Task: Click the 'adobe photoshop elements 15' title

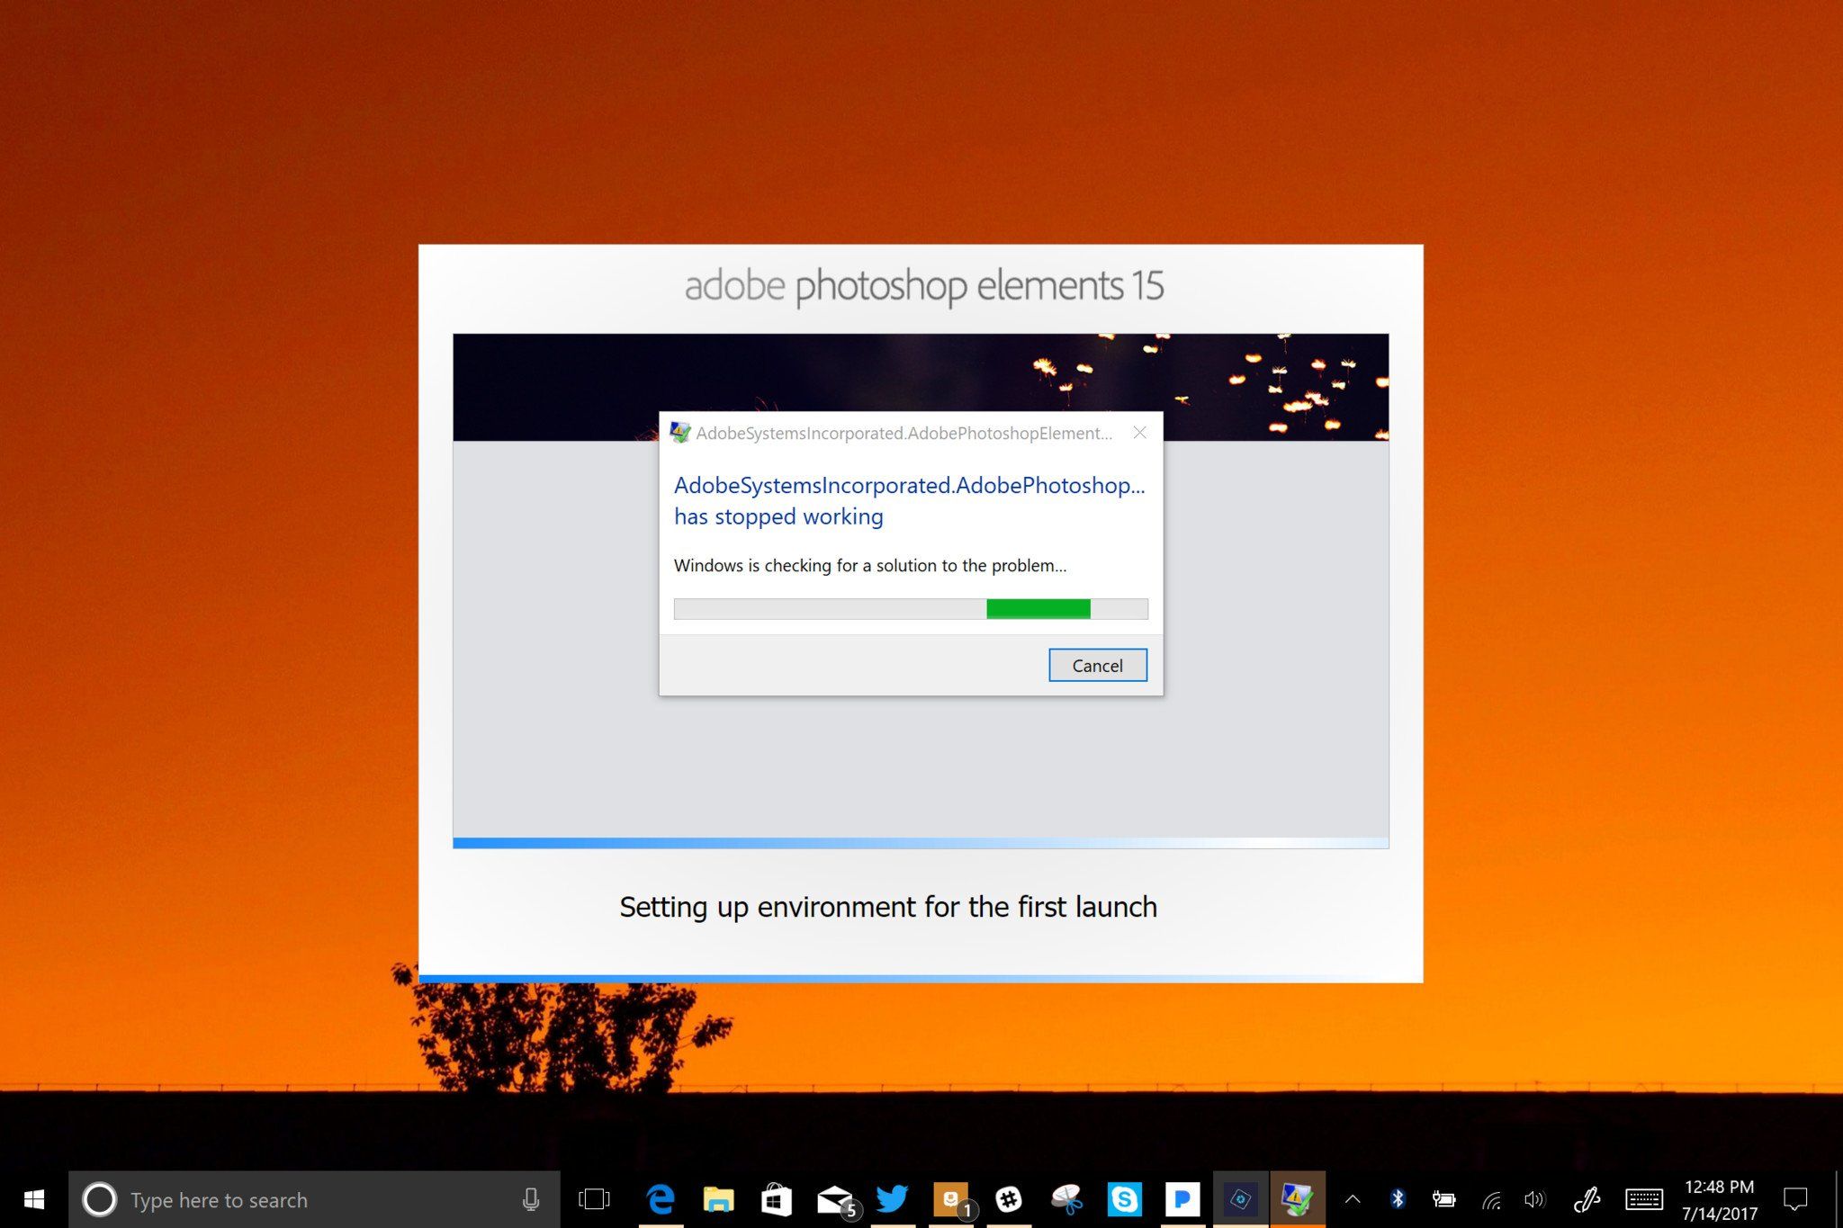Action: pos(924,286)
